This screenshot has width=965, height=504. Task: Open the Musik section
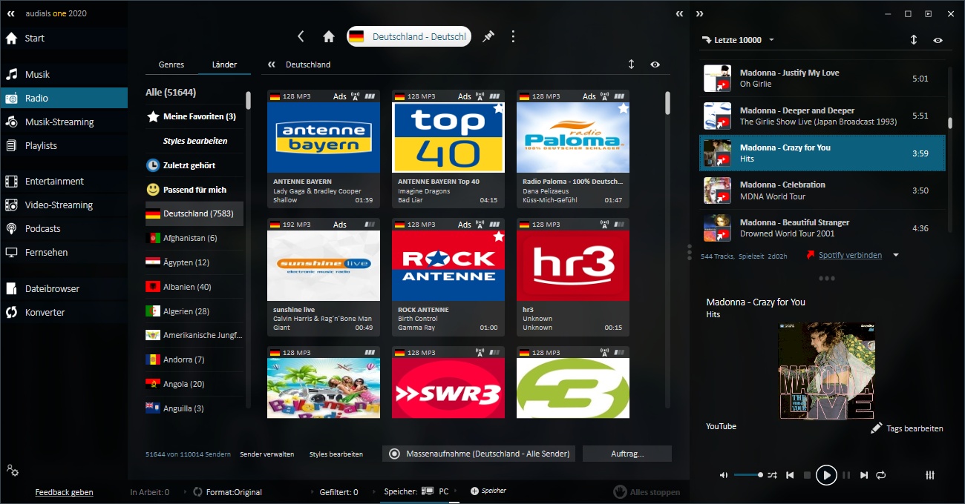point(64,74)
